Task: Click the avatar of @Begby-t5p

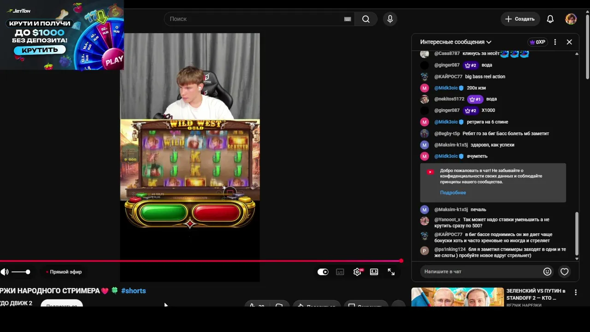Action: (425, 134)
